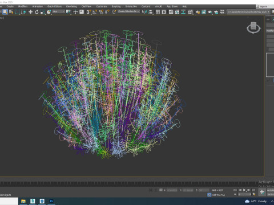Click the current frame number field

(245, 194)
